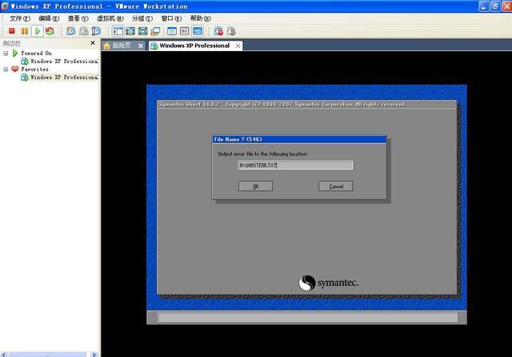Click the Reset virtual machine icon
The height and width of the screenshot is (357, 512).
click(x=50, y=31)
